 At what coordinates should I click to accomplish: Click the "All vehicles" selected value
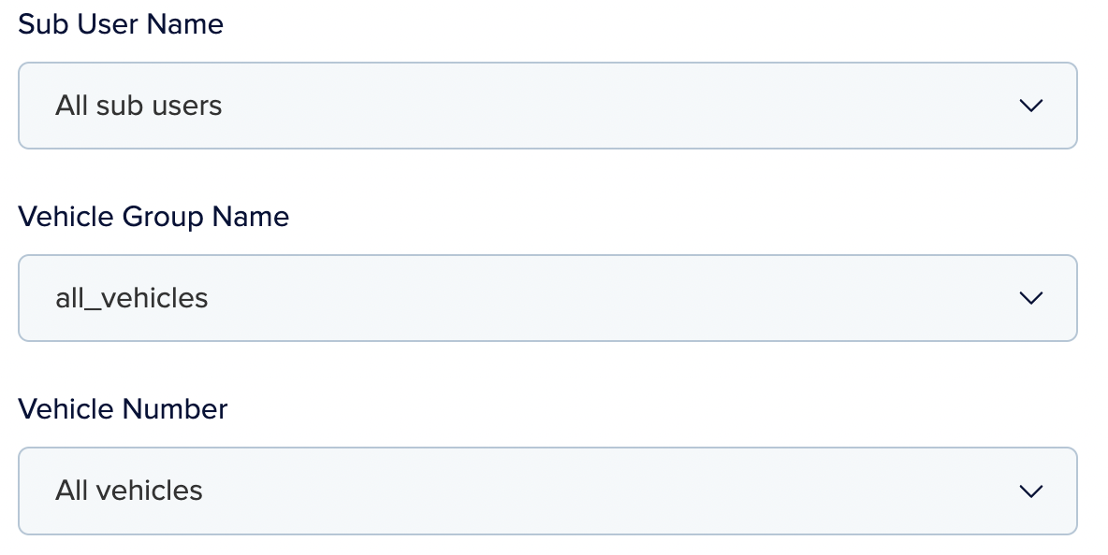pos(129,491)
